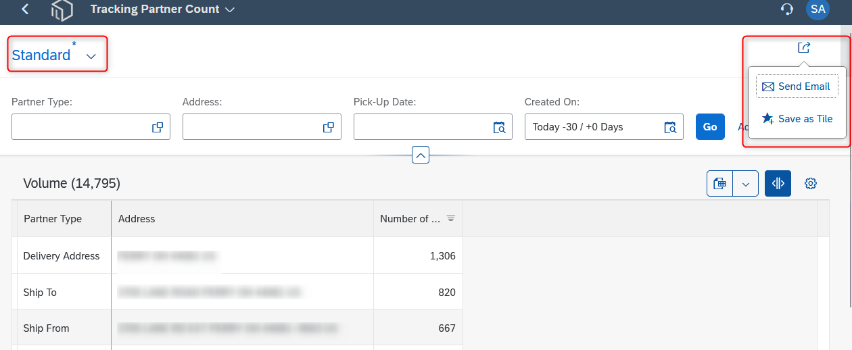
Task: Open Tracking Partner Count title dropdown
Action: point(230,9)
